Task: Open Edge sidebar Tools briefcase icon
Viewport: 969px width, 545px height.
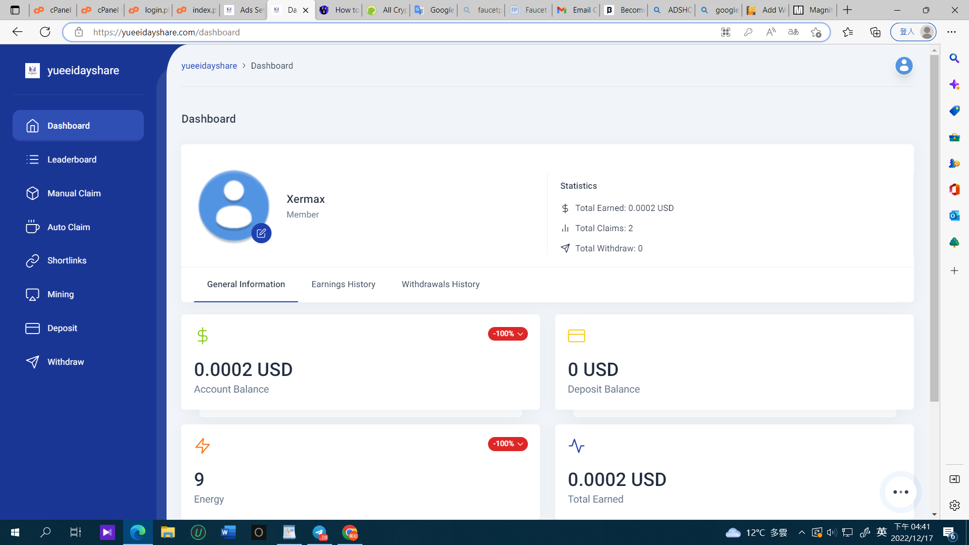Action: point(954,137)
